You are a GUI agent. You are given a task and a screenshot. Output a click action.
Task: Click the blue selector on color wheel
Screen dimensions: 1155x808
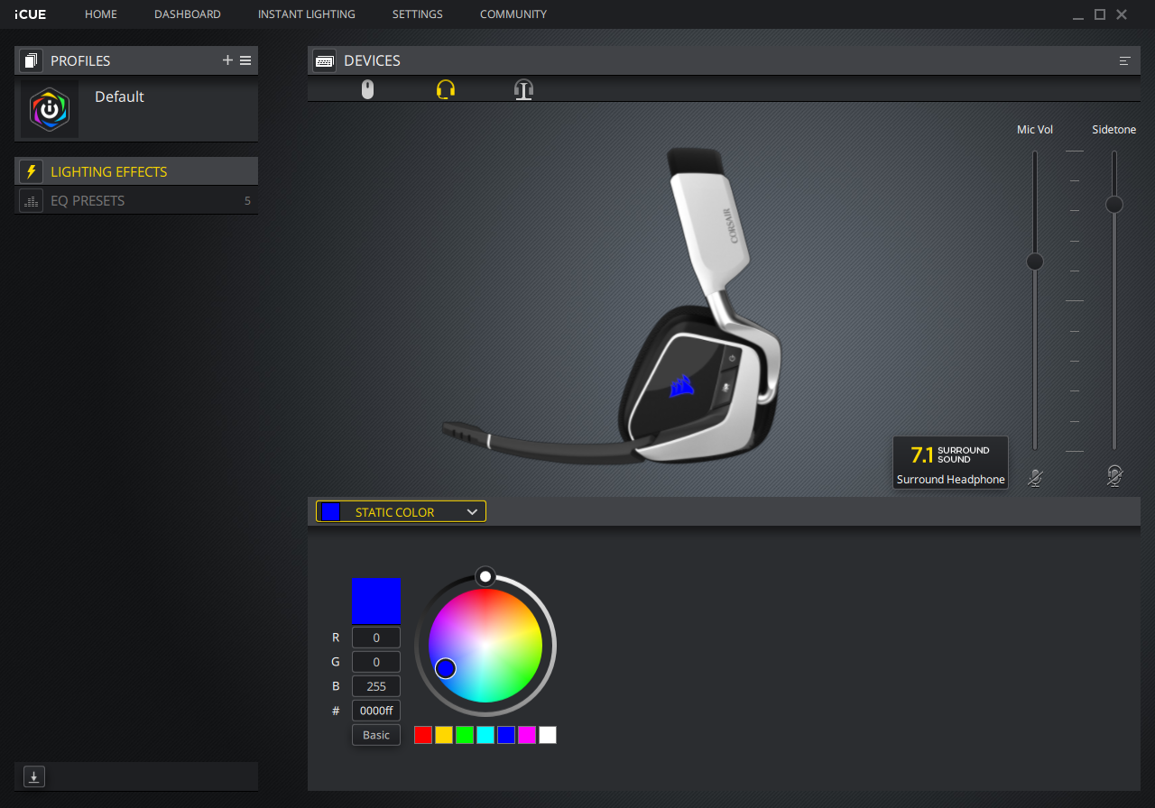446,668
